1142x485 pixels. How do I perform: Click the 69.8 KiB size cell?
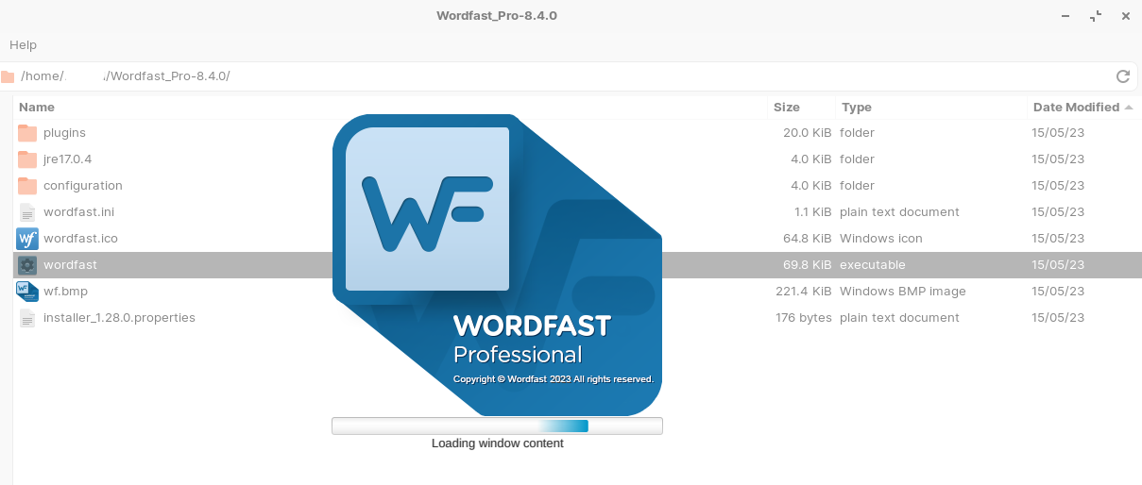click(808, 265)
